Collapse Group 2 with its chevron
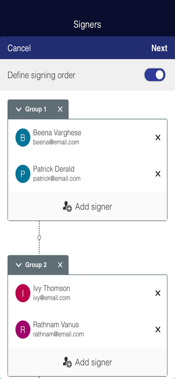 pyautogui.click(x=18, y=265)
